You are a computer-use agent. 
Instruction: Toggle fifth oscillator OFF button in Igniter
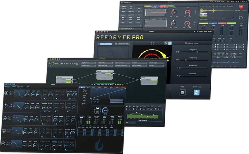[3, 143]
